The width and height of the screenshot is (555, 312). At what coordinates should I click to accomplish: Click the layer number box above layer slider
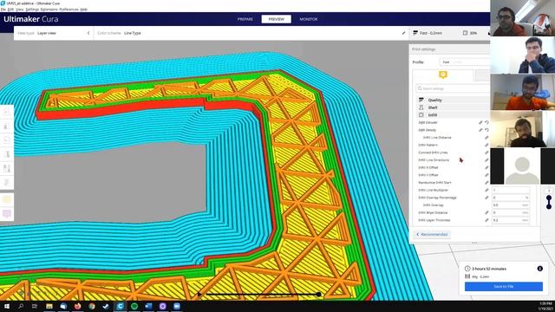pyautogui.click(x=549, y=191)
